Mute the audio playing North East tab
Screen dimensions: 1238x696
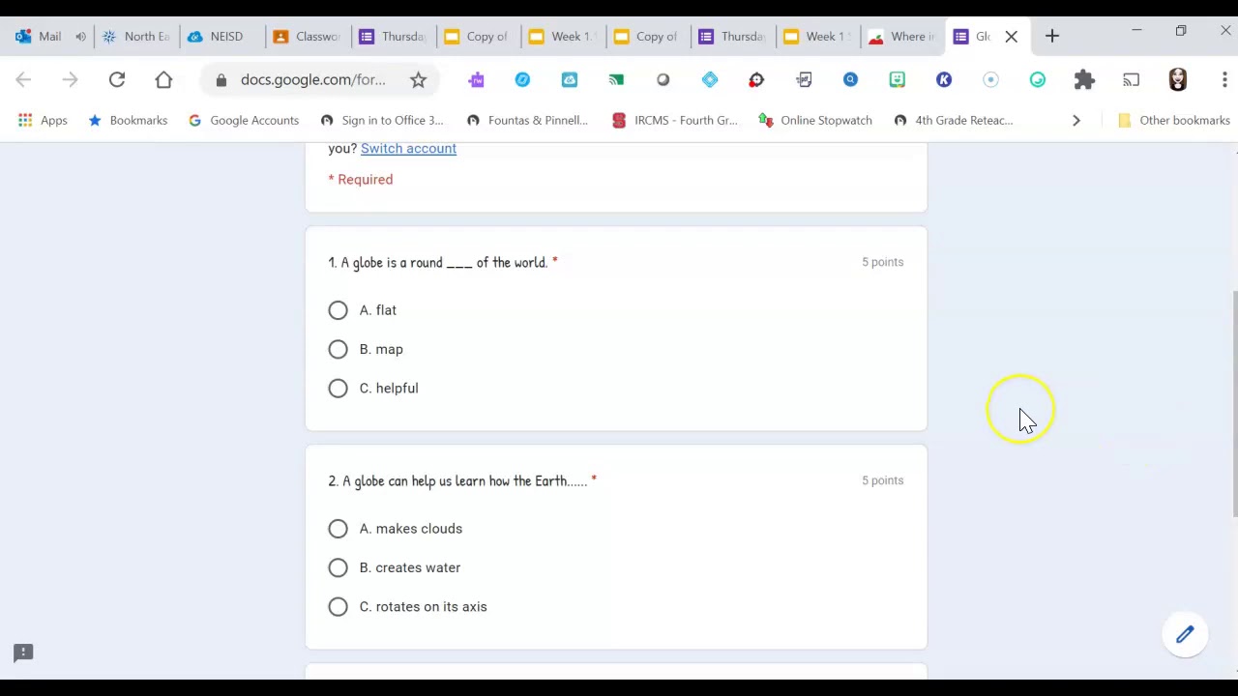[80, 37]
